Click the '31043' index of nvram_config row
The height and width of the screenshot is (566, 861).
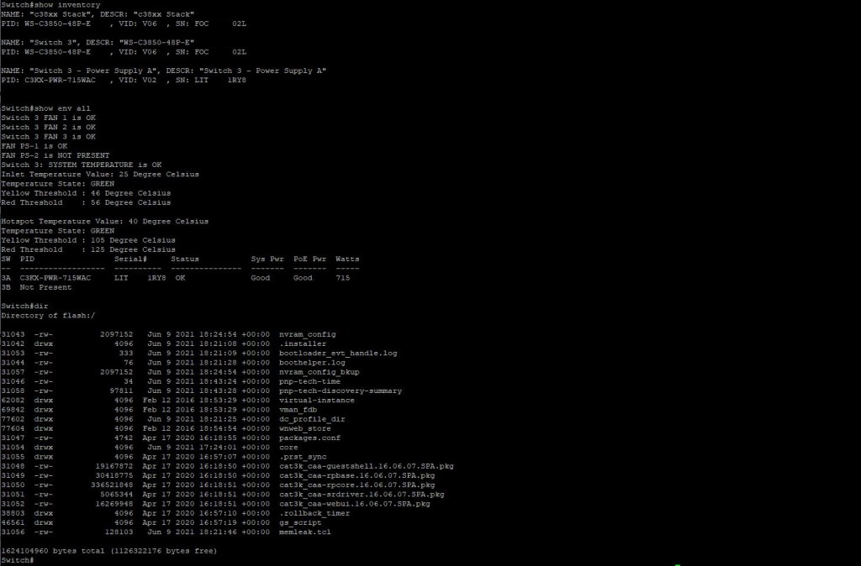point(13,334)
